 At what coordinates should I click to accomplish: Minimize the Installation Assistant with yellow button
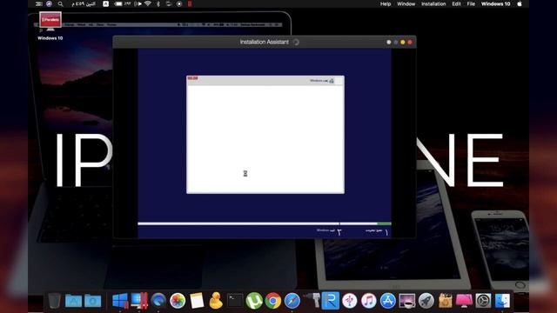402,42
